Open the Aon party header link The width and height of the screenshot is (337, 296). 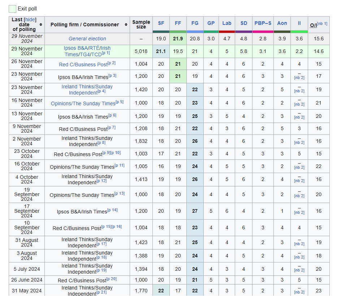(282, 23)
